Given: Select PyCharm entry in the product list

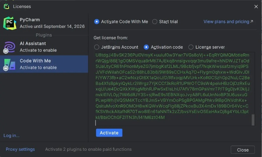Looking at the screenshot, I should (x=44, y=23).
